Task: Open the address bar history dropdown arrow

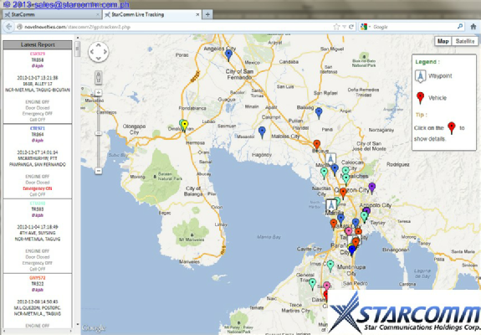Action: pos(345,27)
